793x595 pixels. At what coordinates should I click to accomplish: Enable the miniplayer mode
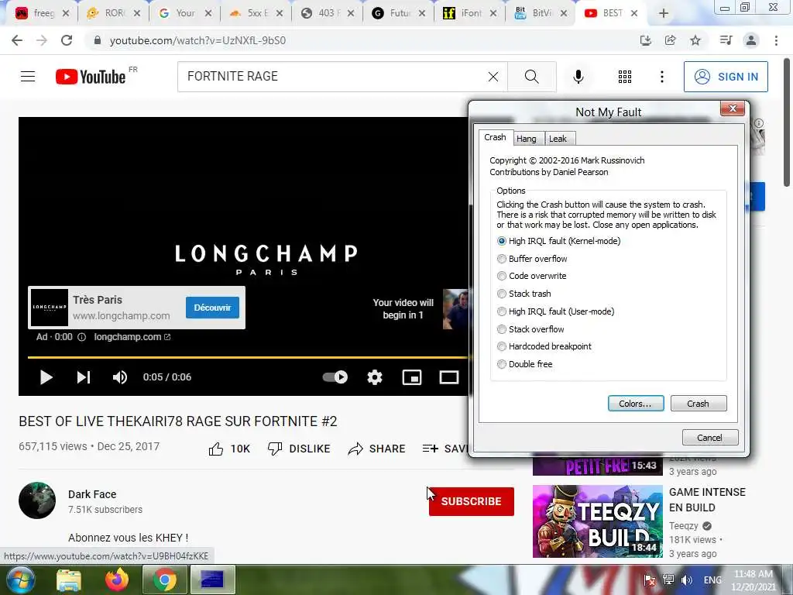tap(412, 377)
